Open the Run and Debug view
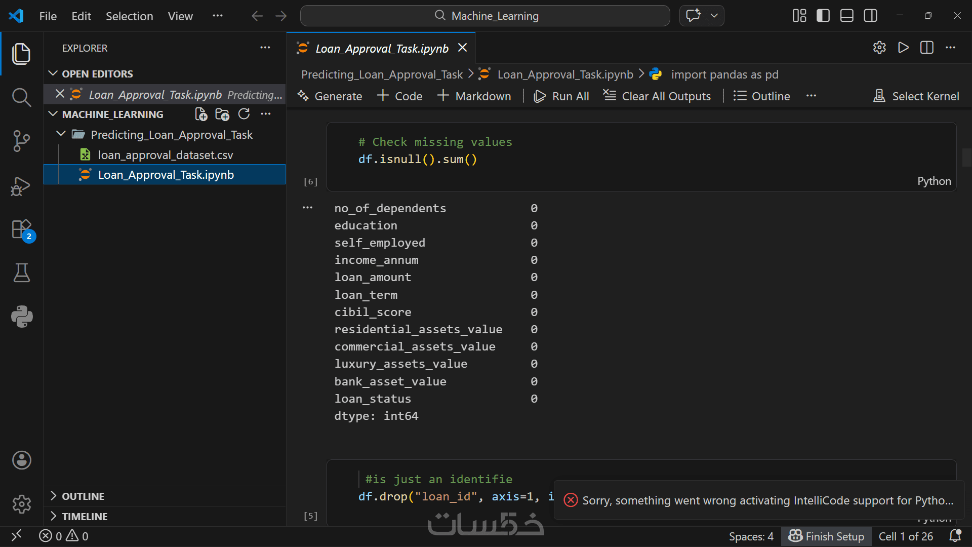This screenshot has height=547, width=972. pyautogui.click(x=21, y=186)
